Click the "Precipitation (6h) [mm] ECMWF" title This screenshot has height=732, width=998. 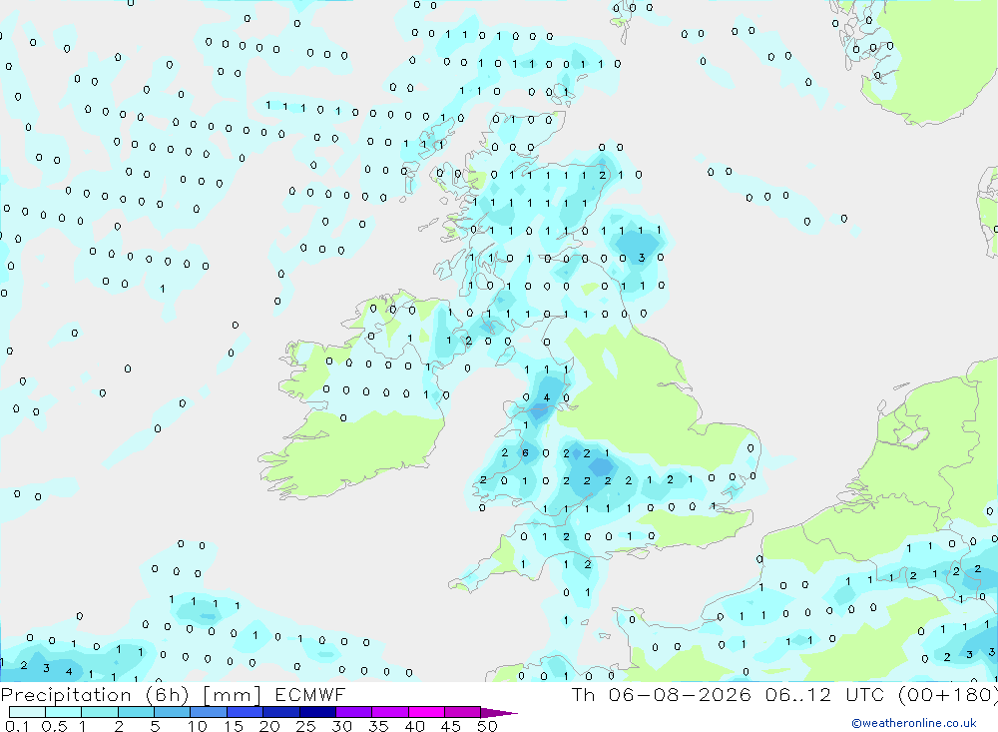pyautogui.click(x=173, y=695)
